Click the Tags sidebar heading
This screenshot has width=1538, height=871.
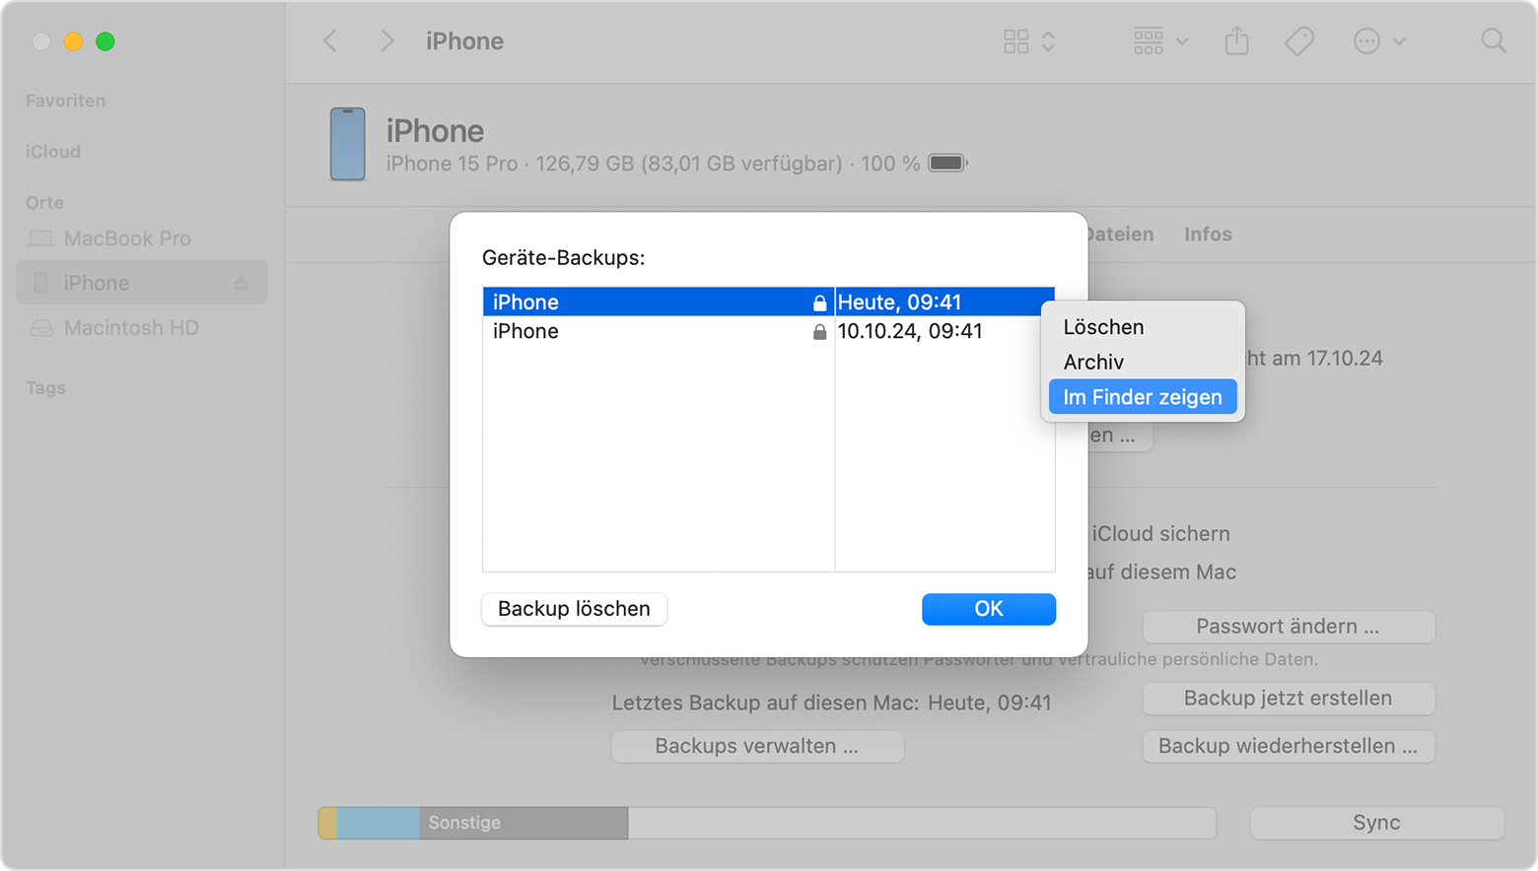coord(45,388)
